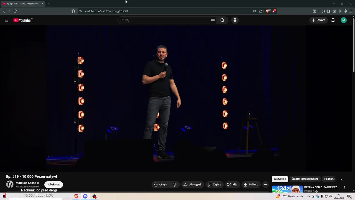Open weather widget 10°C Bezchmurnie
The image size is (355, 200).
tap(289, 196)
